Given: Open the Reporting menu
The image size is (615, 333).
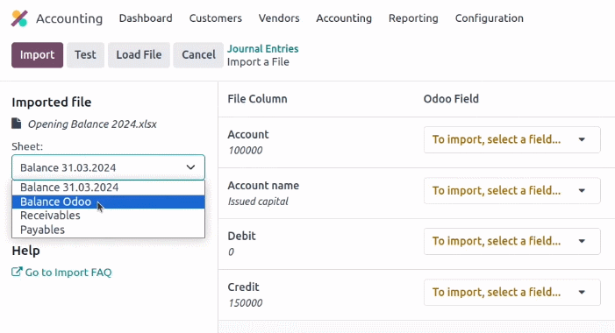Looking at the screenshot, I should (x=413, y=18).
